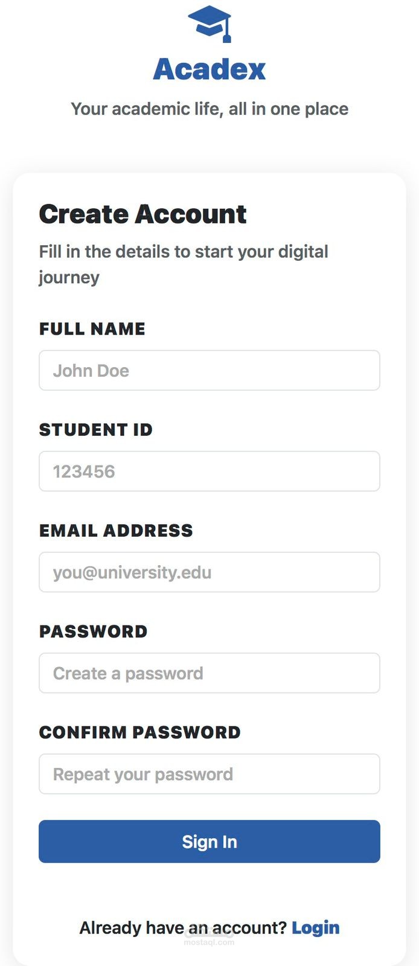
Task: Click the mostaql.com watermark
Action: (209, 942)
